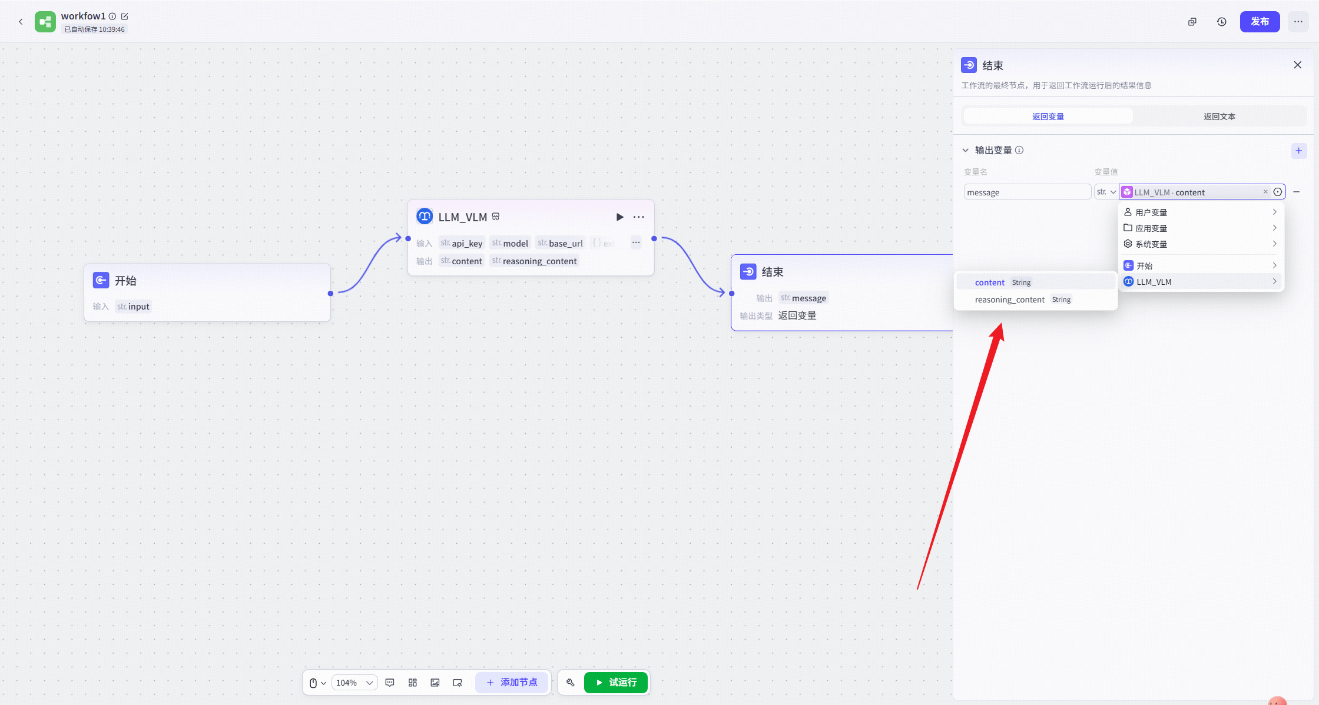Click the wrench debug icon
Viewport: 1319px width, 705px height.
coord(570,683)
